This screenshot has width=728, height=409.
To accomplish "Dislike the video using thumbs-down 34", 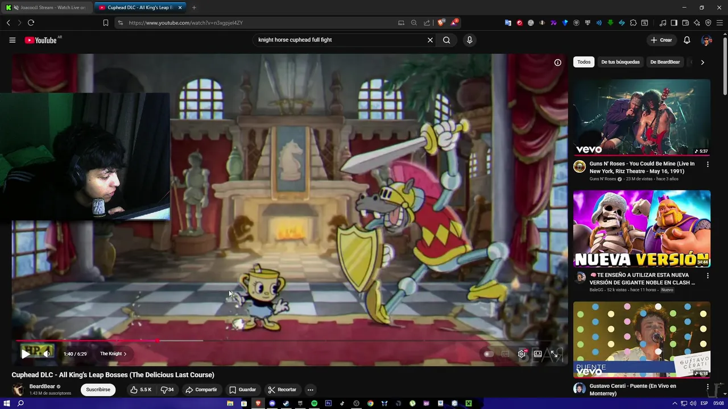I will (x=167, y=390).
